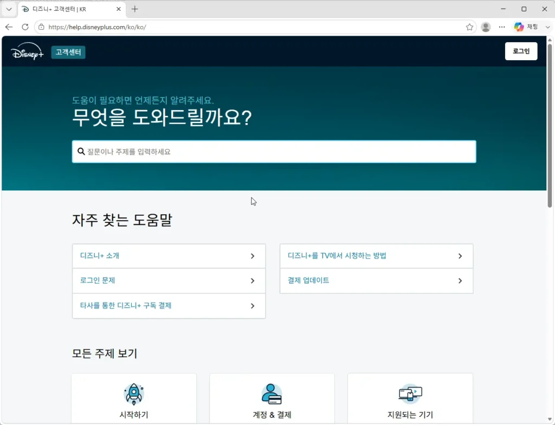
Task: Click chevron on 결제 업데이트 row
Action: 460,281
